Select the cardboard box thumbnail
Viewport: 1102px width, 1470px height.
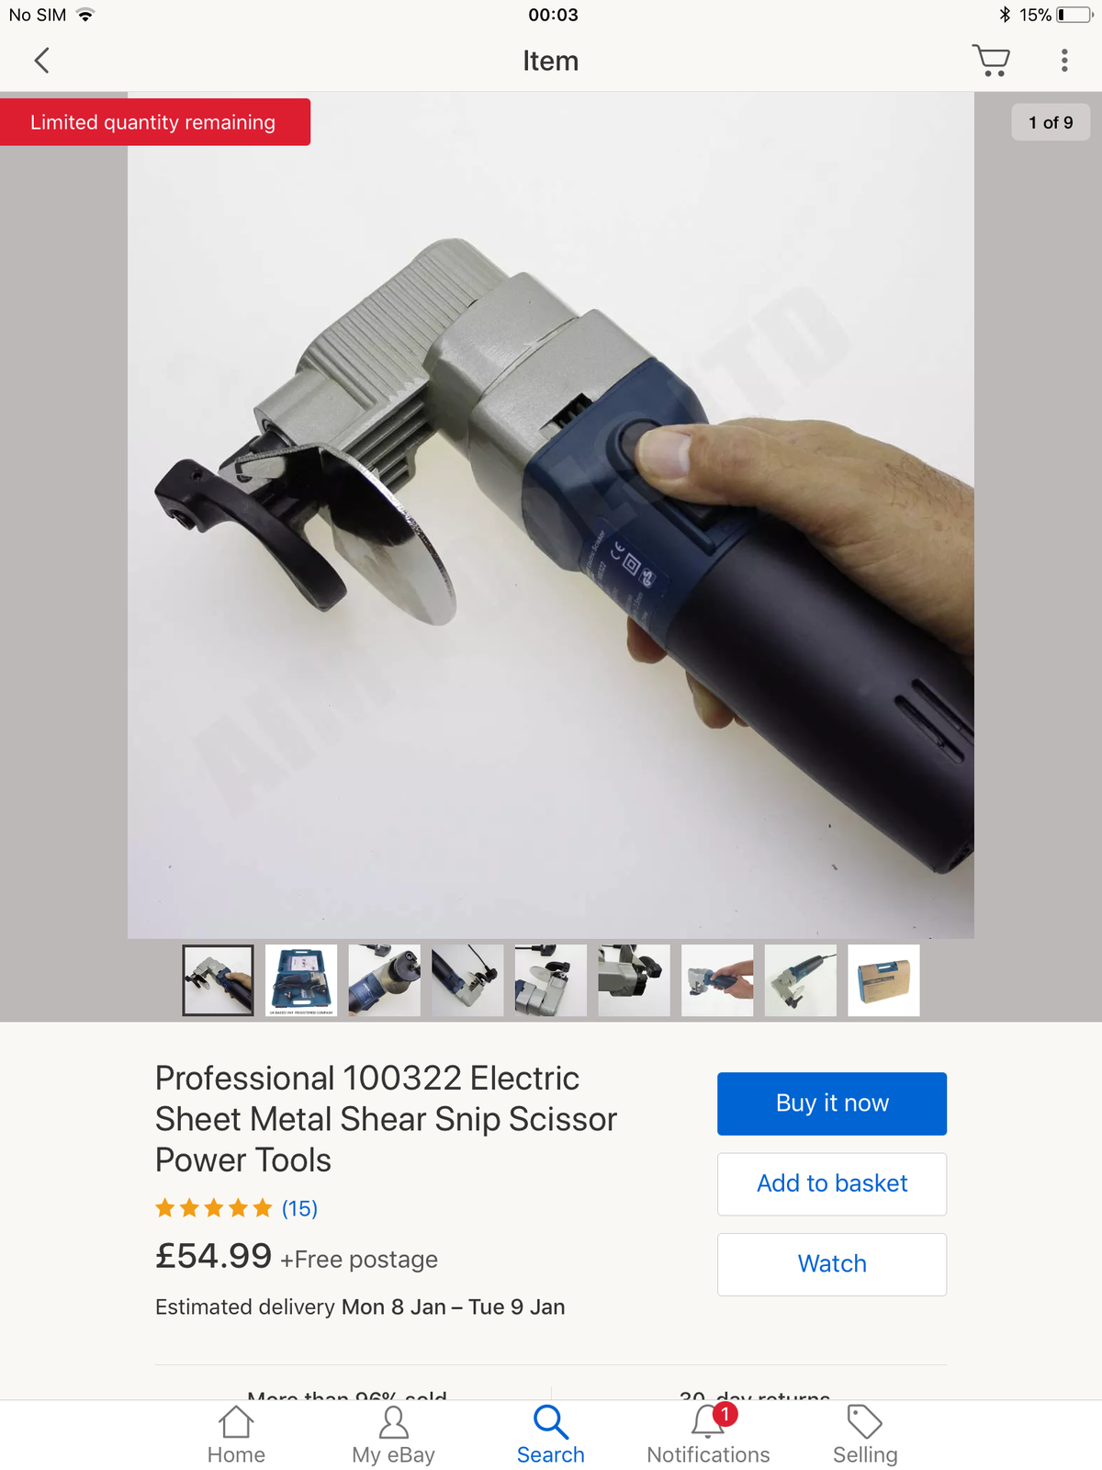pyautogui.click(x=883, y=980)
